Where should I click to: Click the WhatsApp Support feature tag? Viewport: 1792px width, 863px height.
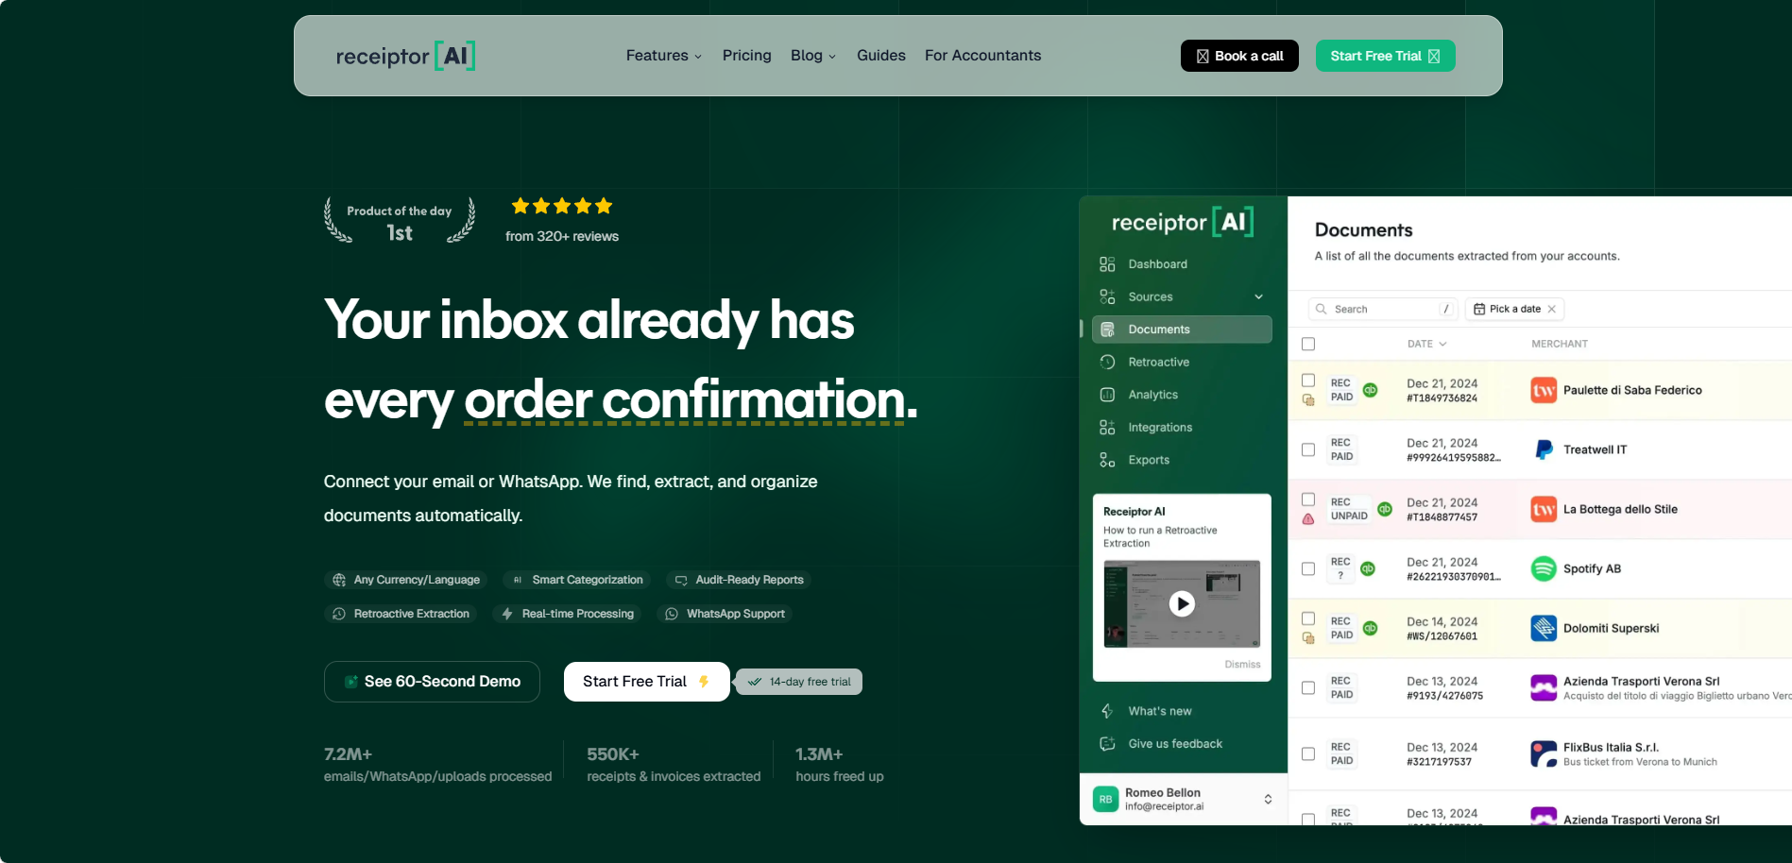click(x=725, y=614)
